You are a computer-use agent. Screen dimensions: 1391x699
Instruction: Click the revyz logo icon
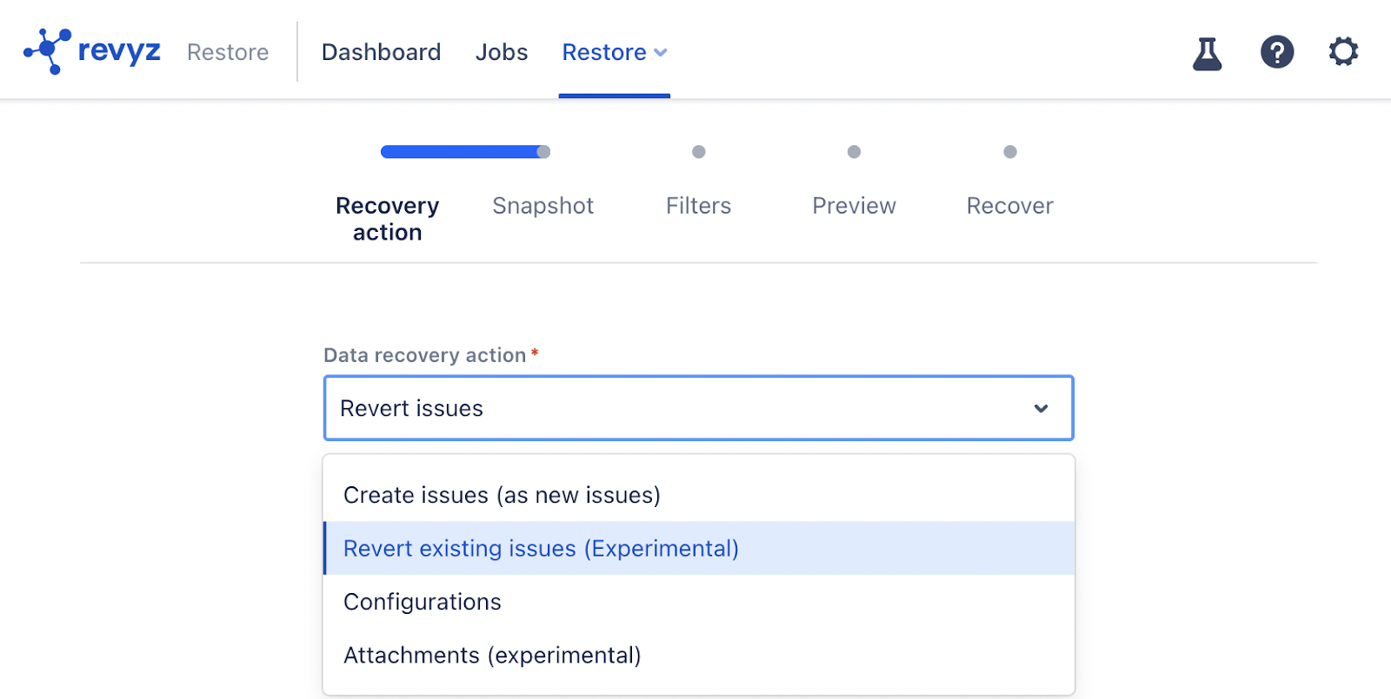pos(48,51)
